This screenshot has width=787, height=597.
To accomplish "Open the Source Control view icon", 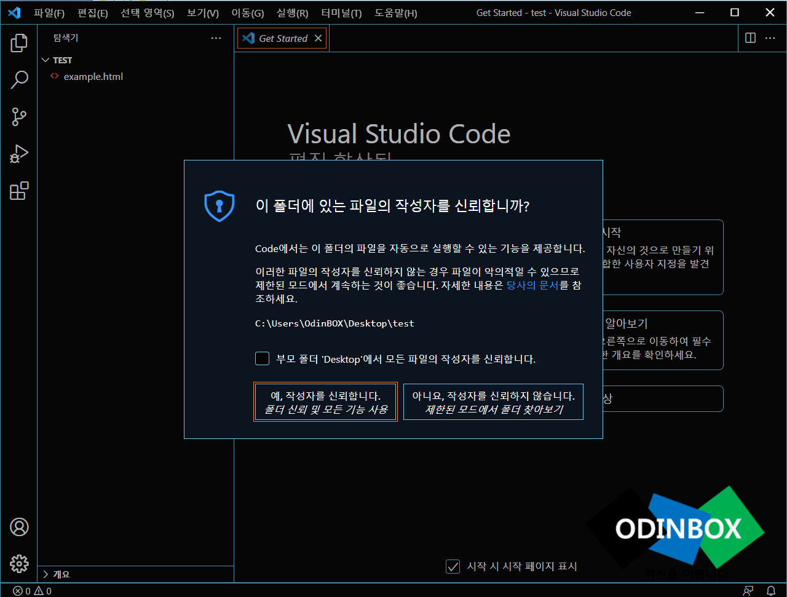I will click(x=19, y=117).
